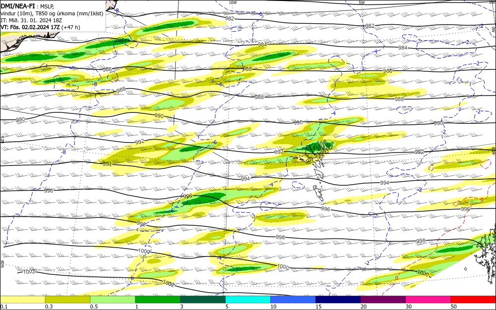
Task: Pick the blue 10–15 legend swatch
Action: click(293, 300)
